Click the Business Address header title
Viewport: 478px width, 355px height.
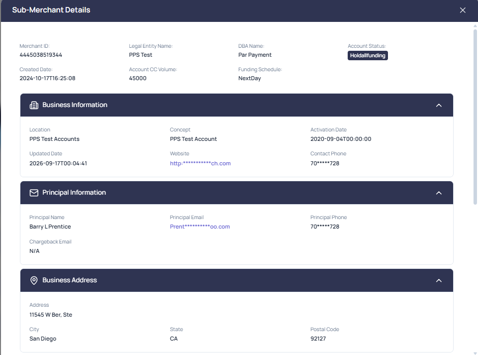70,280
